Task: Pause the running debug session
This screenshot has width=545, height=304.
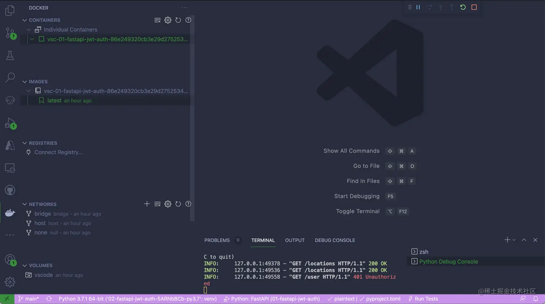Action: [418, 7]
